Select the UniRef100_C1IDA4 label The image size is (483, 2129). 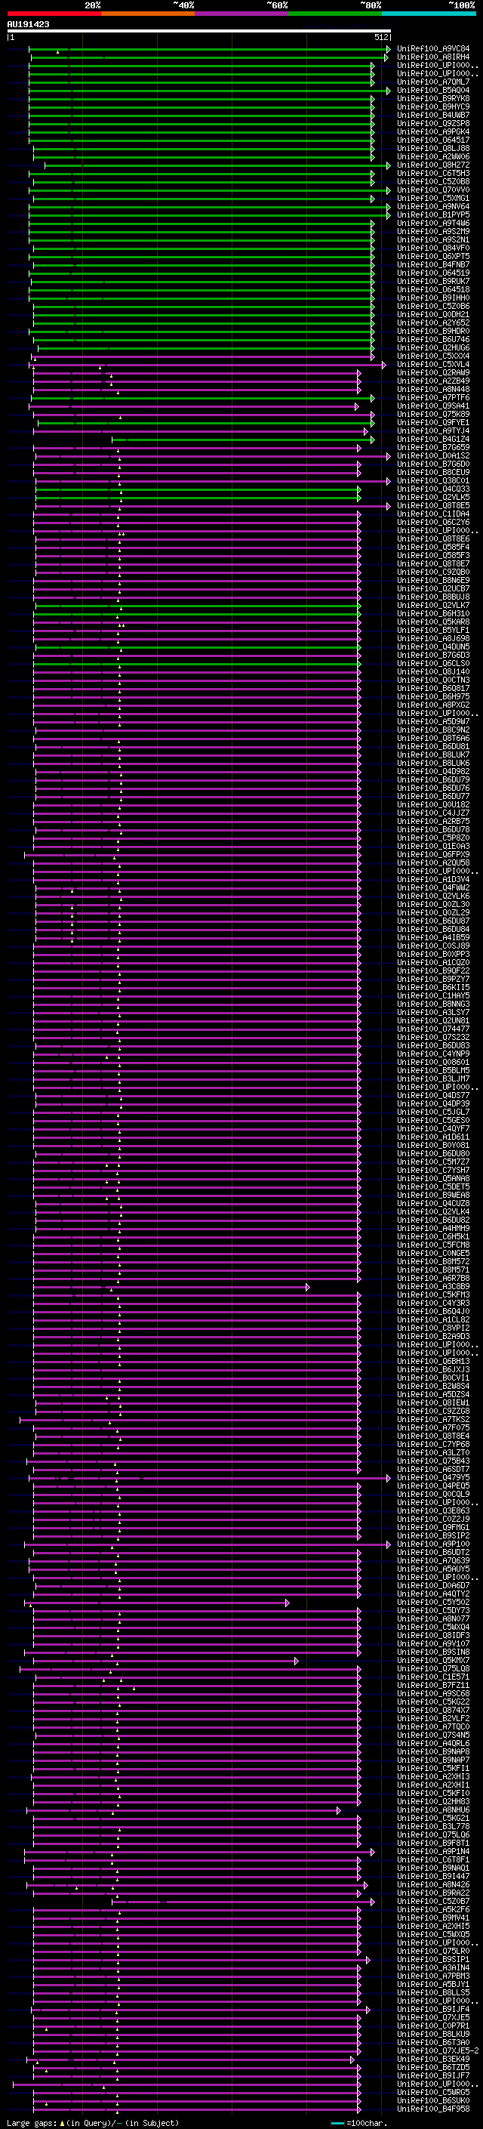point(433,514)
